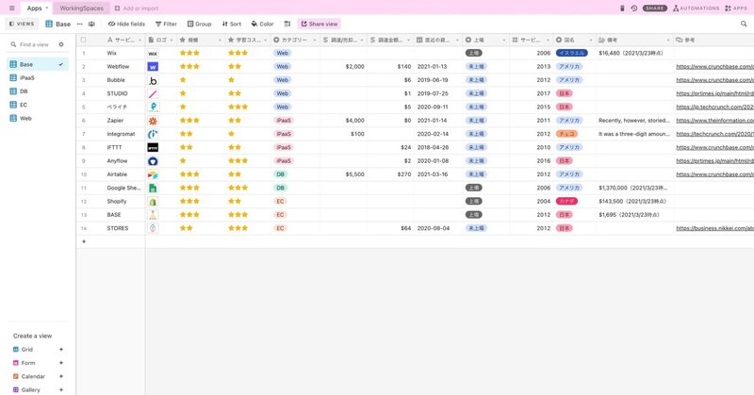Add a new Calendar view plus
754x395 pixels.
tap(61, 376)
